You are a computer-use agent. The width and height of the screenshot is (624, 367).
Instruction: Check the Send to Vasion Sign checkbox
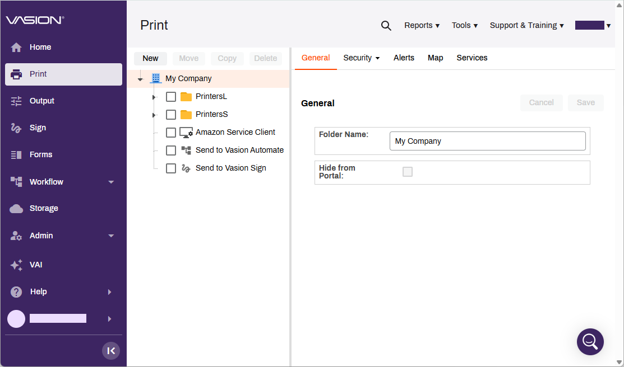171,168
